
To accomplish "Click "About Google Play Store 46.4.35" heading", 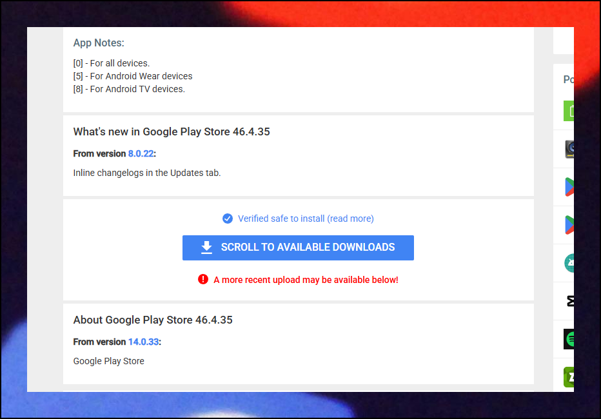I will coord(153,320).
